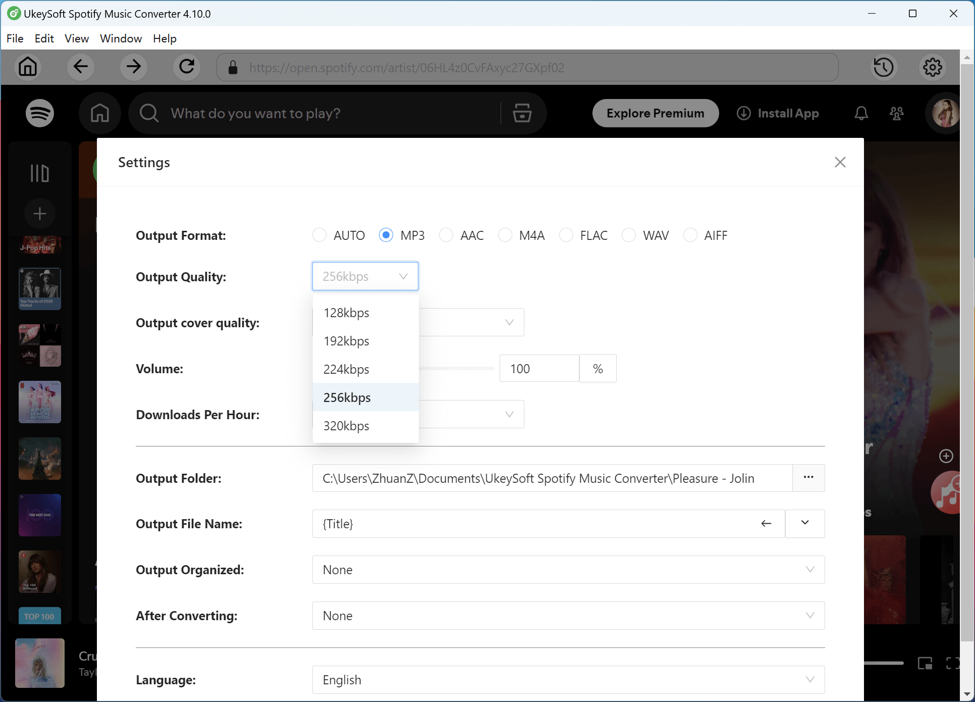Open the File menu
Image resolution: width=975 pixels, height=702 pixels.
(x=15, y=38)
